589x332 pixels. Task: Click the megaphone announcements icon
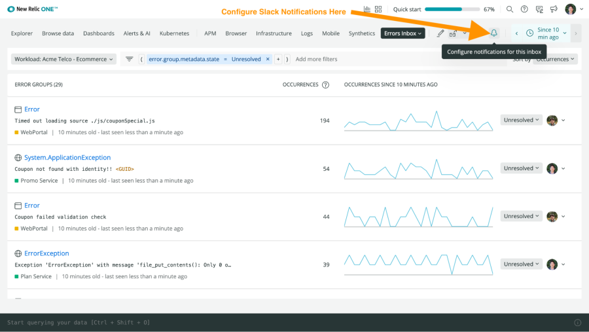(x=554, y=10)
